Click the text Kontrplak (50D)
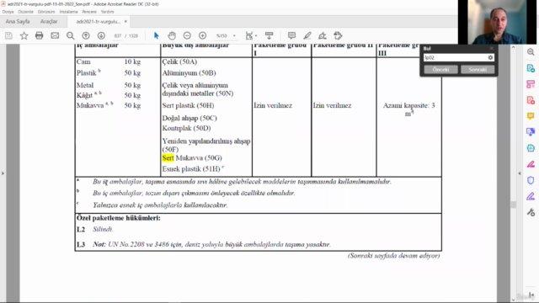The width and height of the screenshot is (539, 303). 186,128
